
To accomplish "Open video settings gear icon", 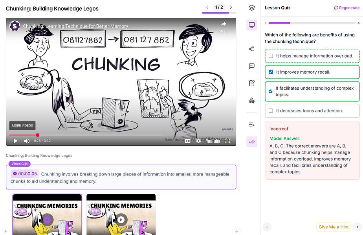I will pos(198,141).
